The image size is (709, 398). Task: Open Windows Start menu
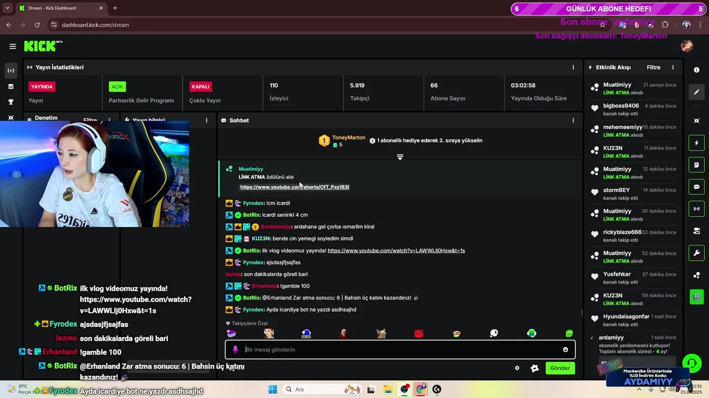point(273,389)
